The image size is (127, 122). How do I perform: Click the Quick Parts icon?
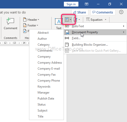[x=67, y=19]
